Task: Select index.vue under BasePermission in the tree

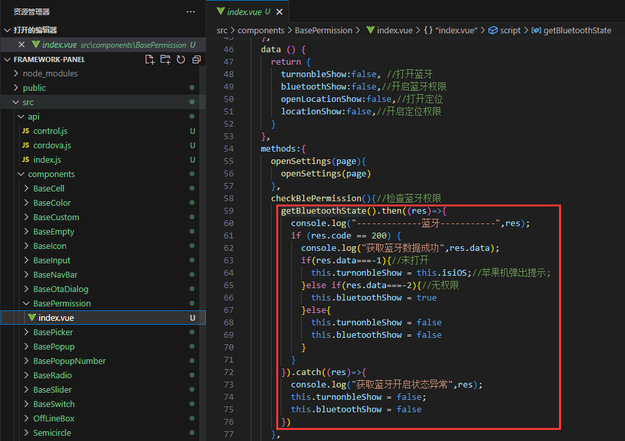Action: coord(103,318)
